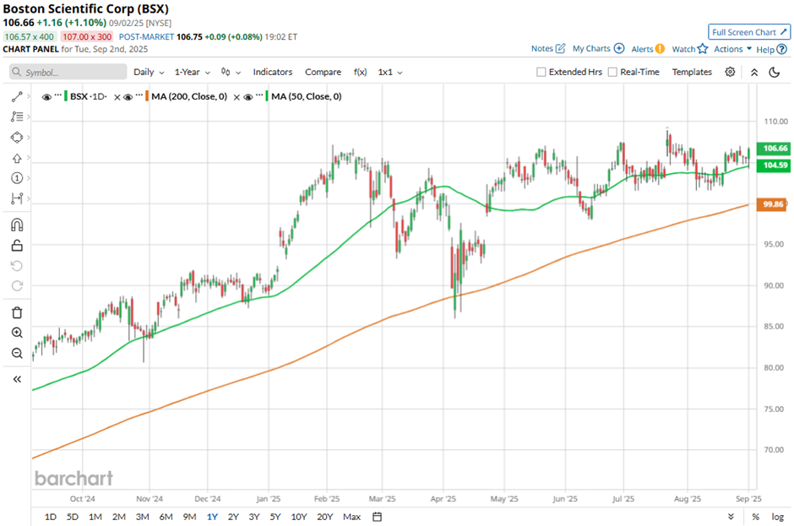Open the Daily frequency dropdown
The height and width of the screenshot is (526, 794).
click(x=149, y=72)
